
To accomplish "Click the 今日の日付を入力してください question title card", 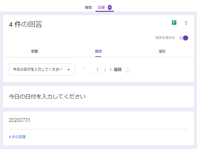I will pos(47,96).
